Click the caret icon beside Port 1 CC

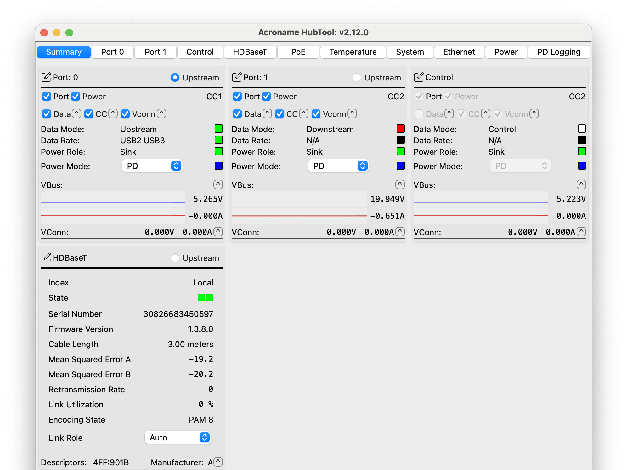pyautogui.click(x=304, y=113)
